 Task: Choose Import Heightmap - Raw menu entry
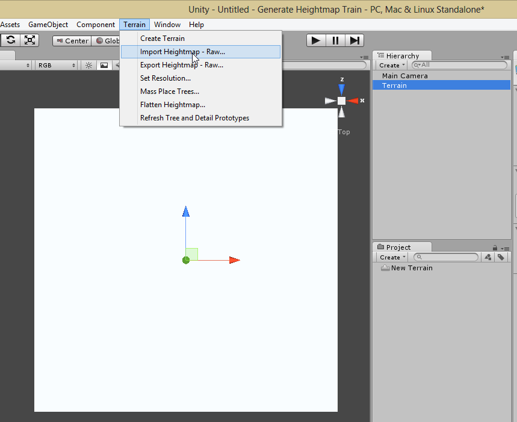[x=182, y=52]
